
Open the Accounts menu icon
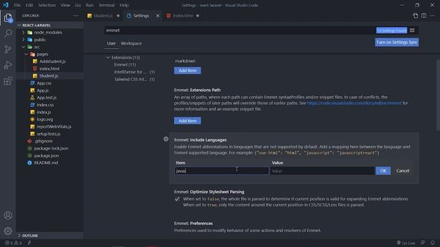click(x=8, y=215)
